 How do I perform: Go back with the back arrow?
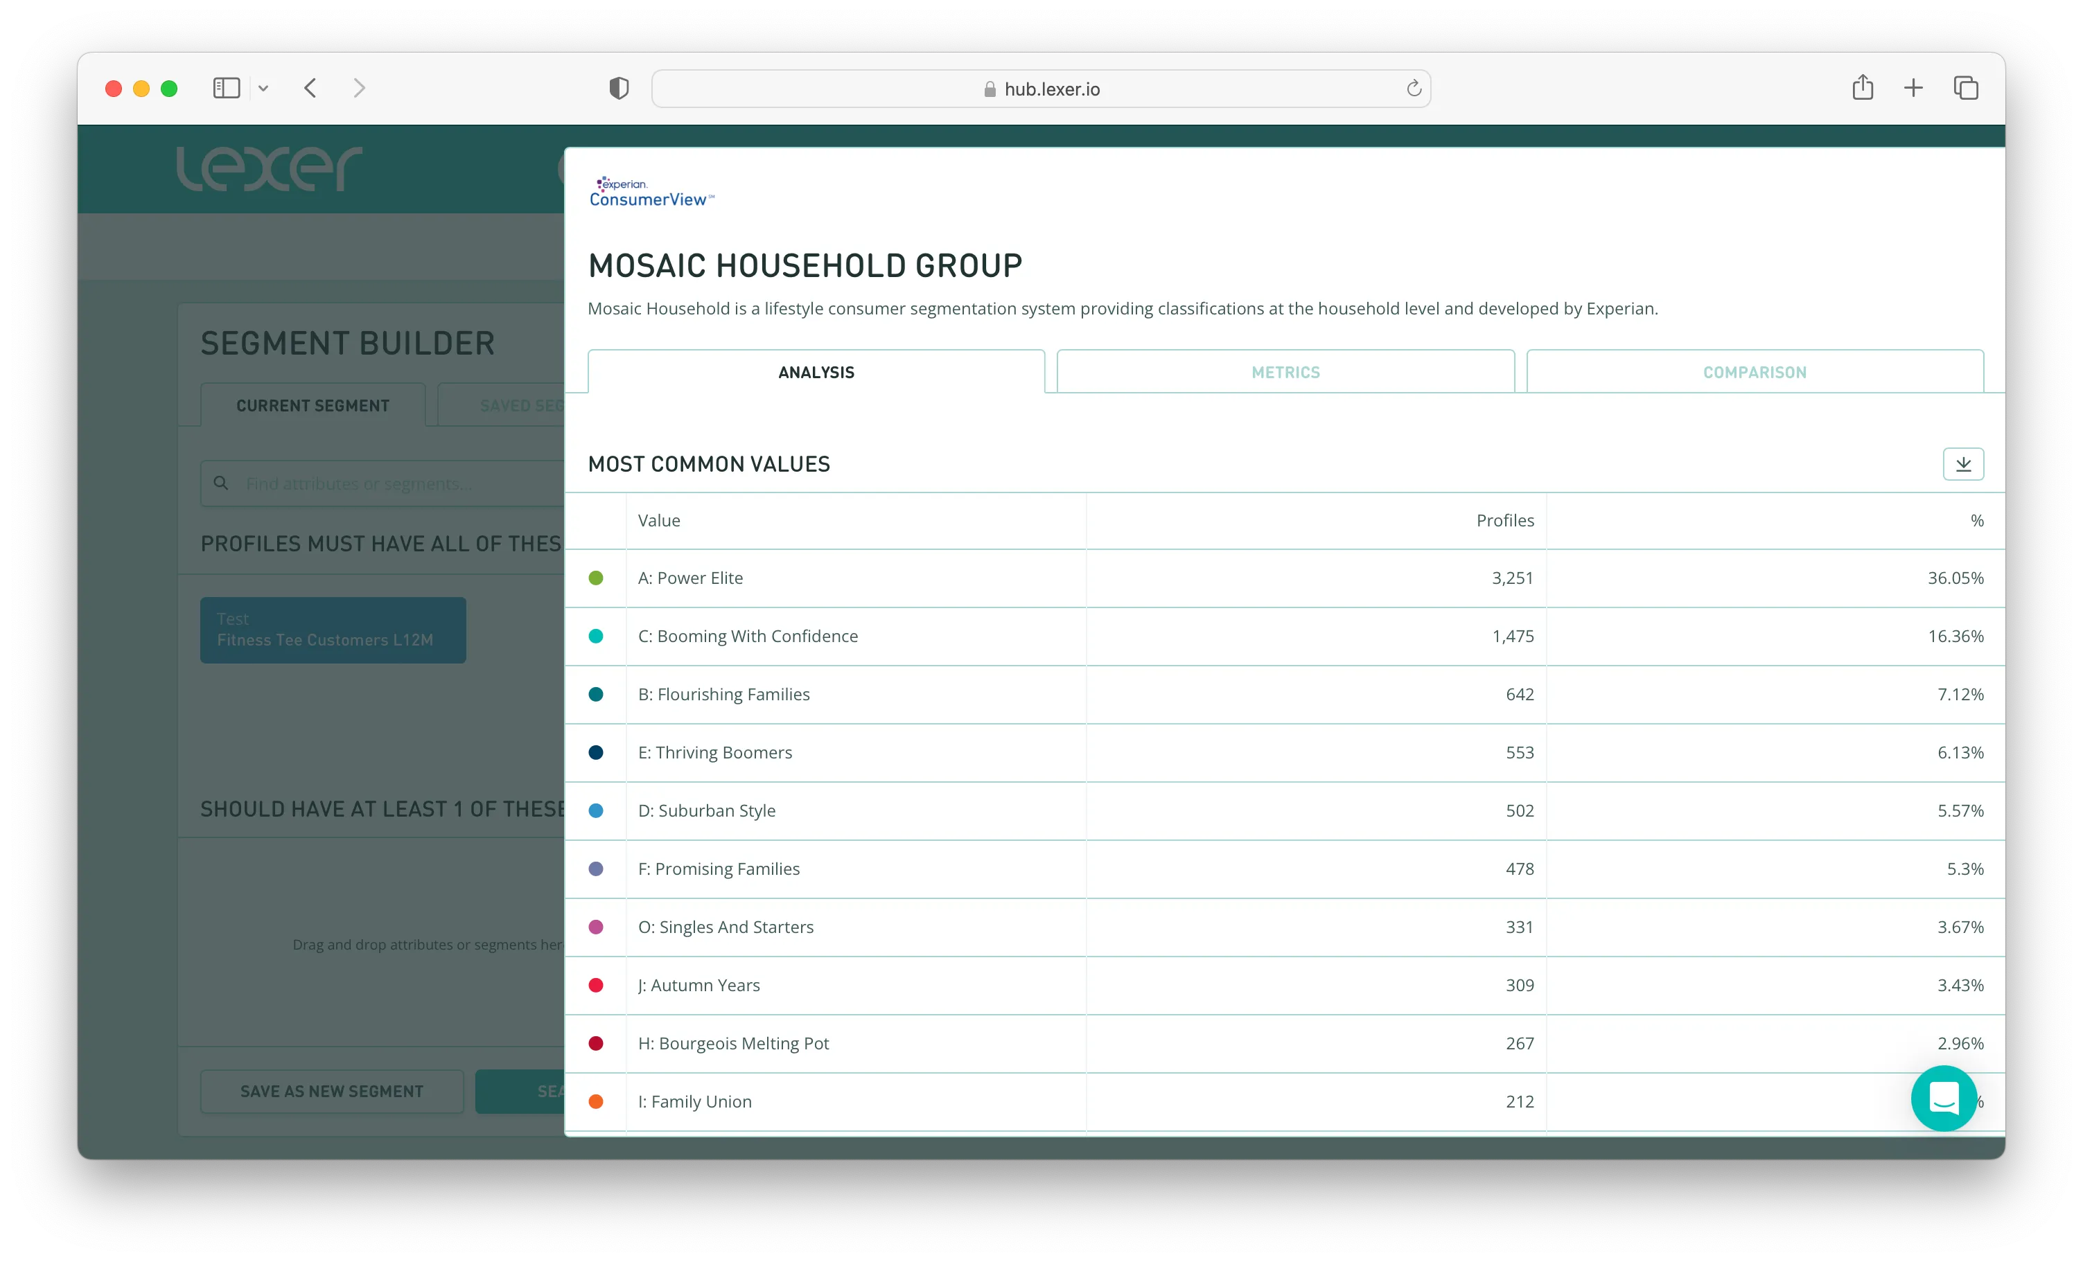[x=310, y=88]
